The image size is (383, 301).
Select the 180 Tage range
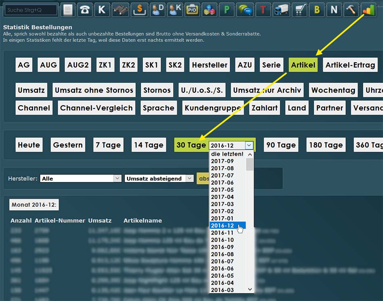tap(326, 145)
